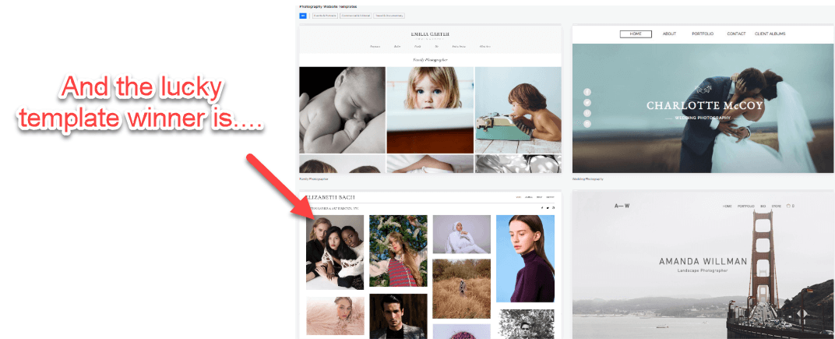Open Client Albums in Charlotte McCoy template
This screenshot has width=835, height=339.
coord(770,34)
